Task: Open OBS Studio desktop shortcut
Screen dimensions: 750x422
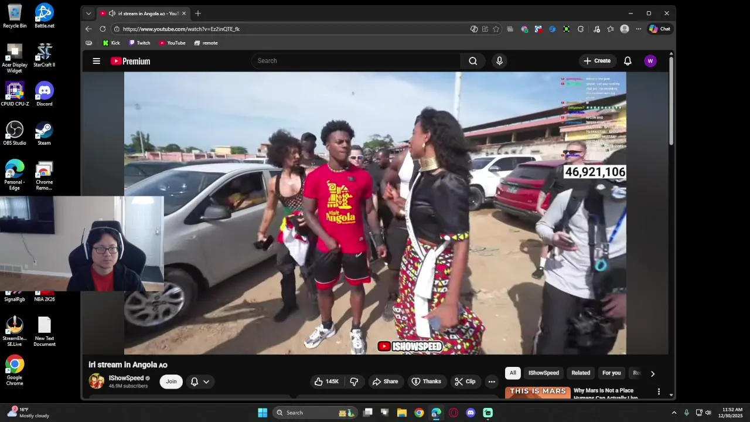Action: pyautogui.click(x=15, y=133)
